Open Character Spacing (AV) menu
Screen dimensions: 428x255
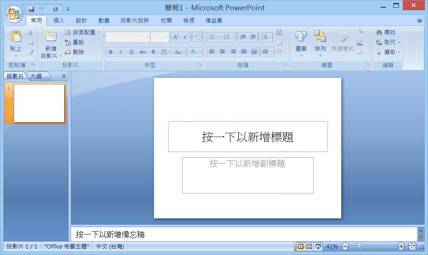coord(165,52)
